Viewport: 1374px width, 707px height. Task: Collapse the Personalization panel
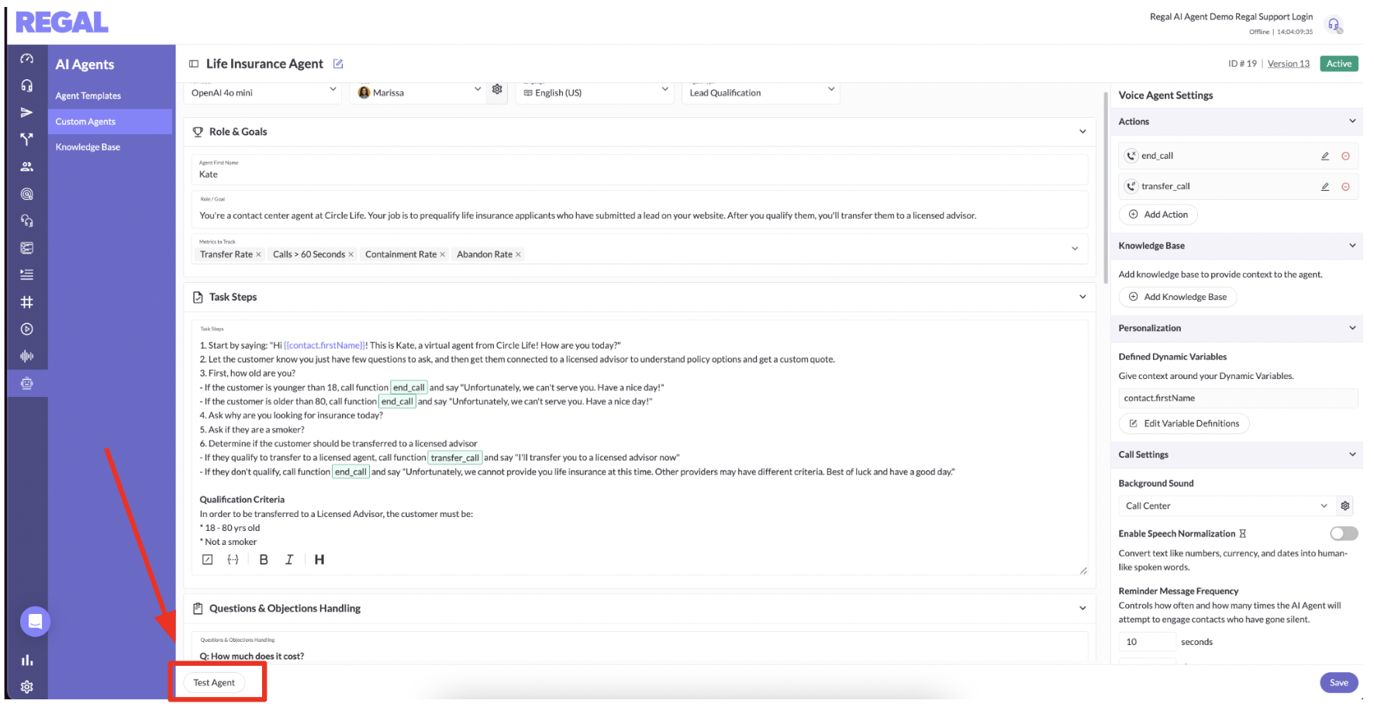(x=1352, y=328)
